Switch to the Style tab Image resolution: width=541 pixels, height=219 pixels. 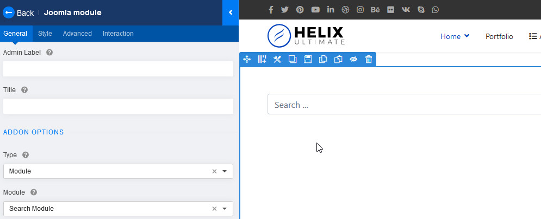45,34
